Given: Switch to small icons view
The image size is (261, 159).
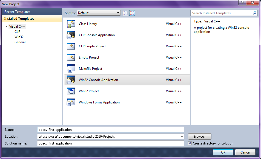Looking at the screenshot, I should coord(125,13).
